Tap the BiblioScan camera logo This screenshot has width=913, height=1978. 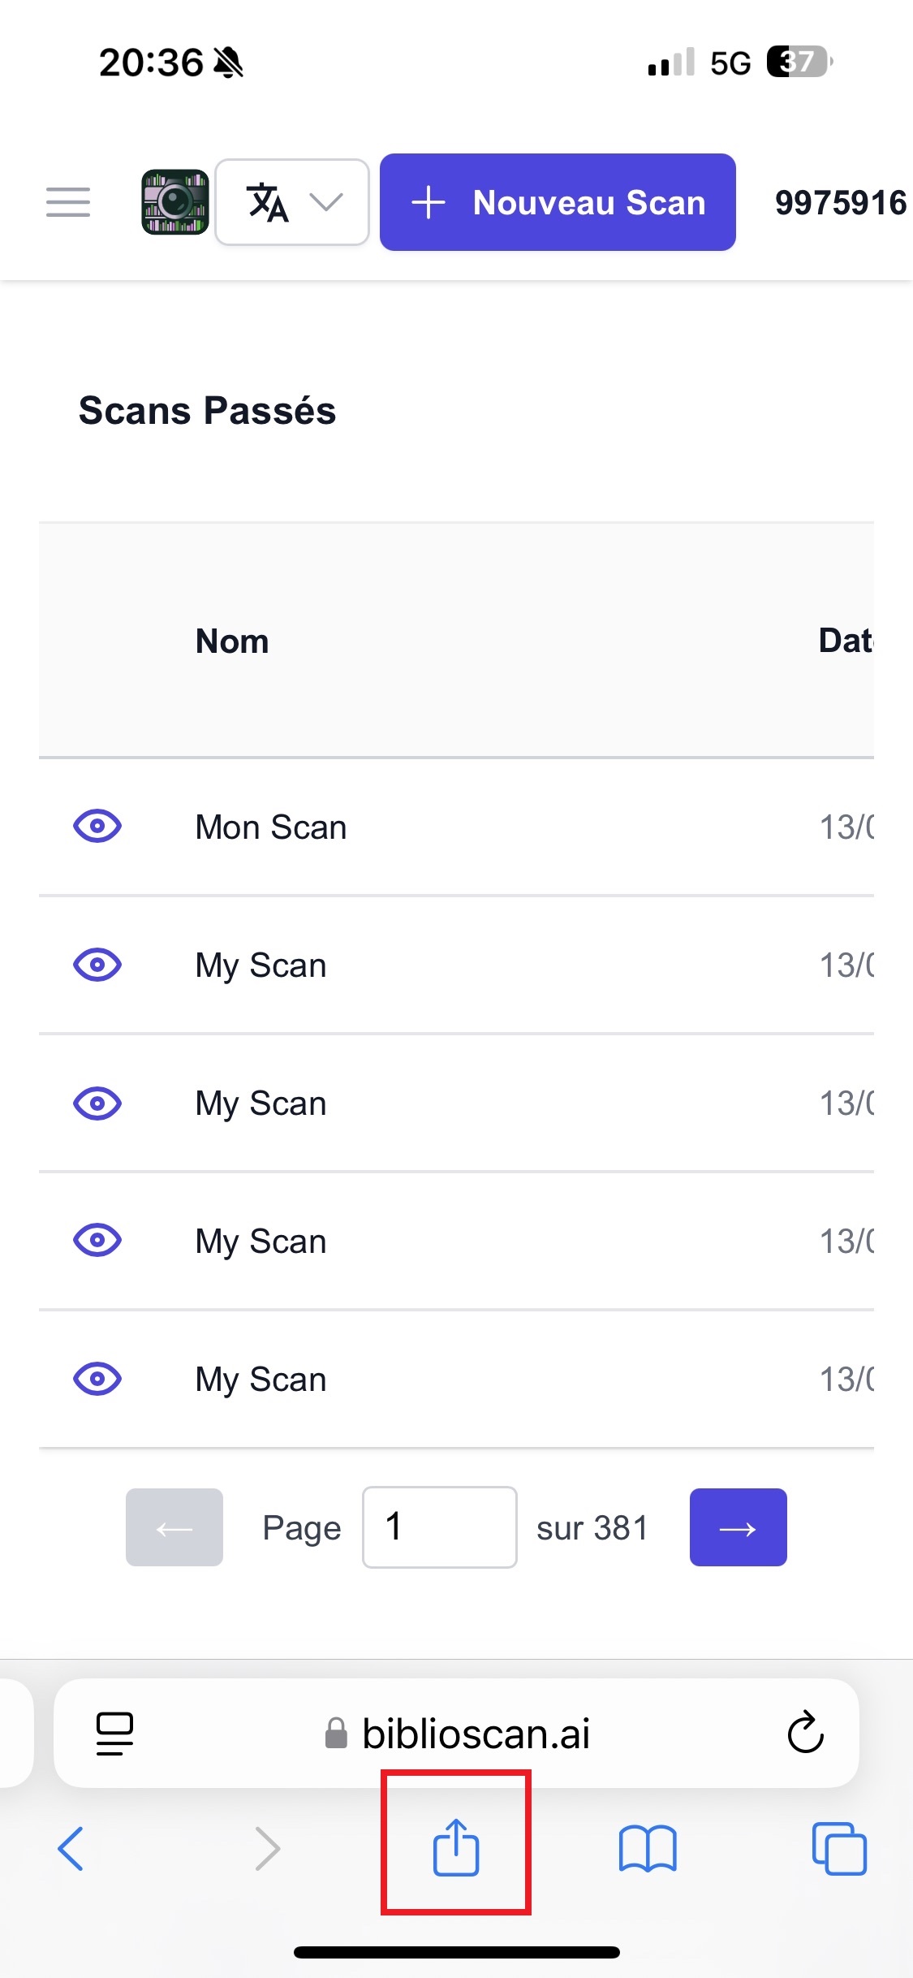175,202
